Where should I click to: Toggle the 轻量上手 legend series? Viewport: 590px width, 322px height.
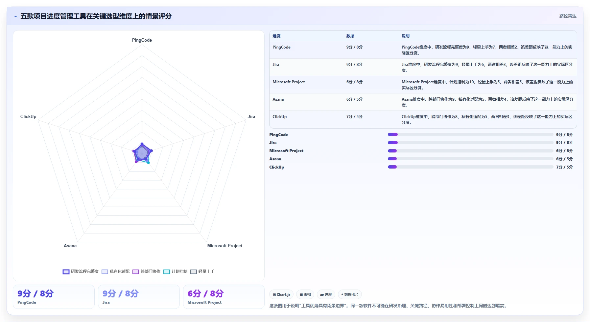tap(202, 272)
